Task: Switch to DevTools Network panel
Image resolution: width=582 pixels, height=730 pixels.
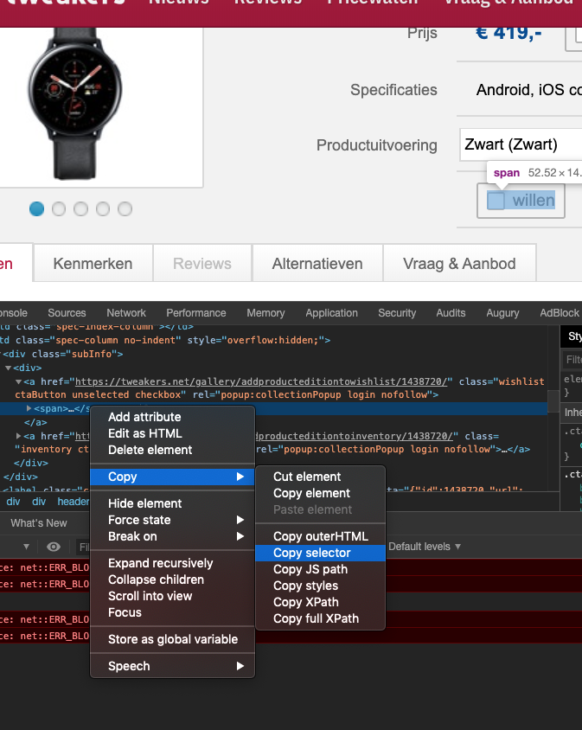Action: click(126, 313)
